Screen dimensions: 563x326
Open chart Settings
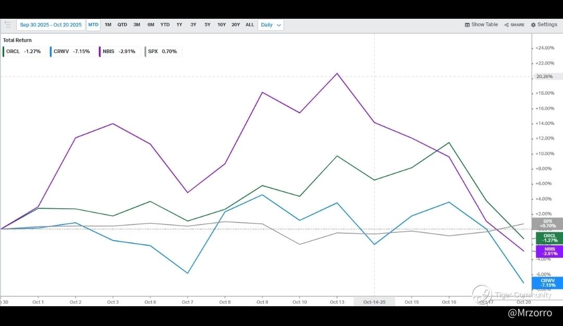click(x=544, y=25)
